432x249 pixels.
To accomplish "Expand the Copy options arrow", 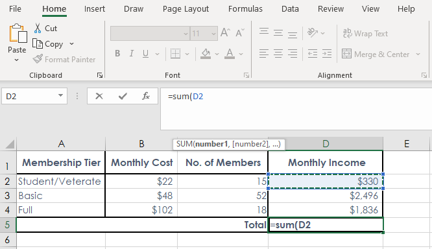I will tap(71, 44).
